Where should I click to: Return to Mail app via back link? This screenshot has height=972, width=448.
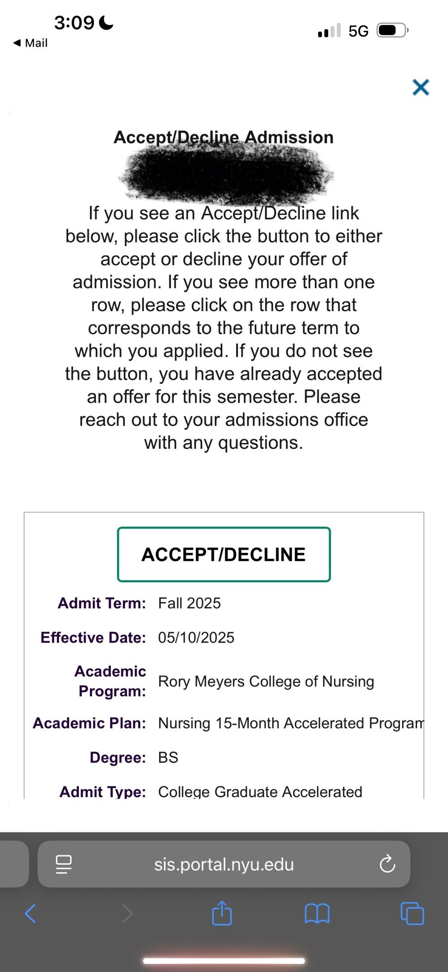click(x=30, y=43)
